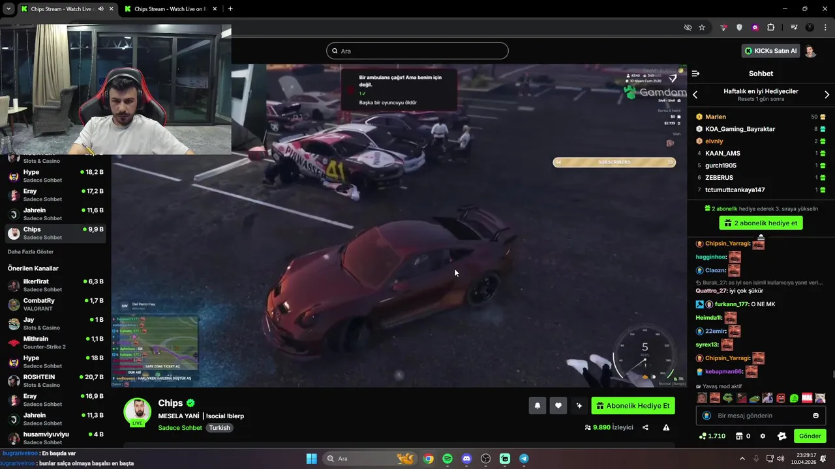Bookmark this page with star icon
The width and height of the screenshot is (835, 469).
pyautogui.click(x=702, y=27)
